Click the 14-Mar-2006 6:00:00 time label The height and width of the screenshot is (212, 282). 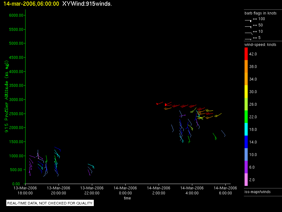click(225, 190)
